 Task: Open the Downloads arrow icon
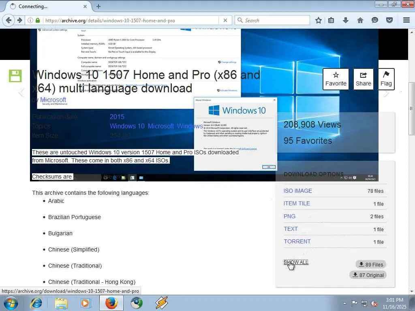[x=346, y=20]
